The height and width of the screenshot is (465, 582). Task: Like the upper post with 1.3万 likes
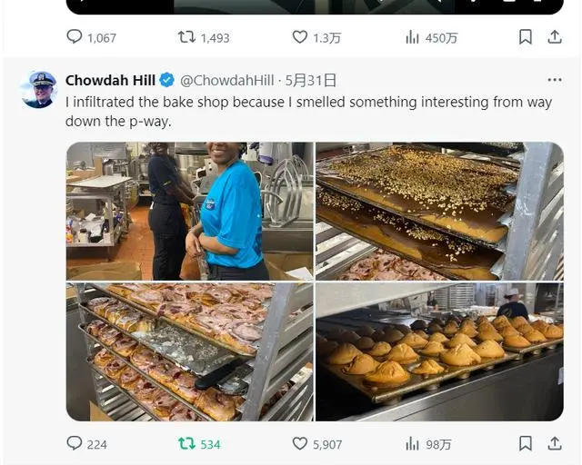pos(300,37)
